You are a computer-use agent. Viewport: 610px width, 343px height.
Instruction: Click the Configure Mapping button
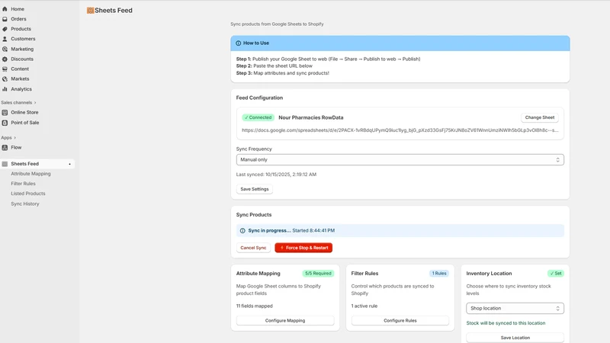coord(285,320)
